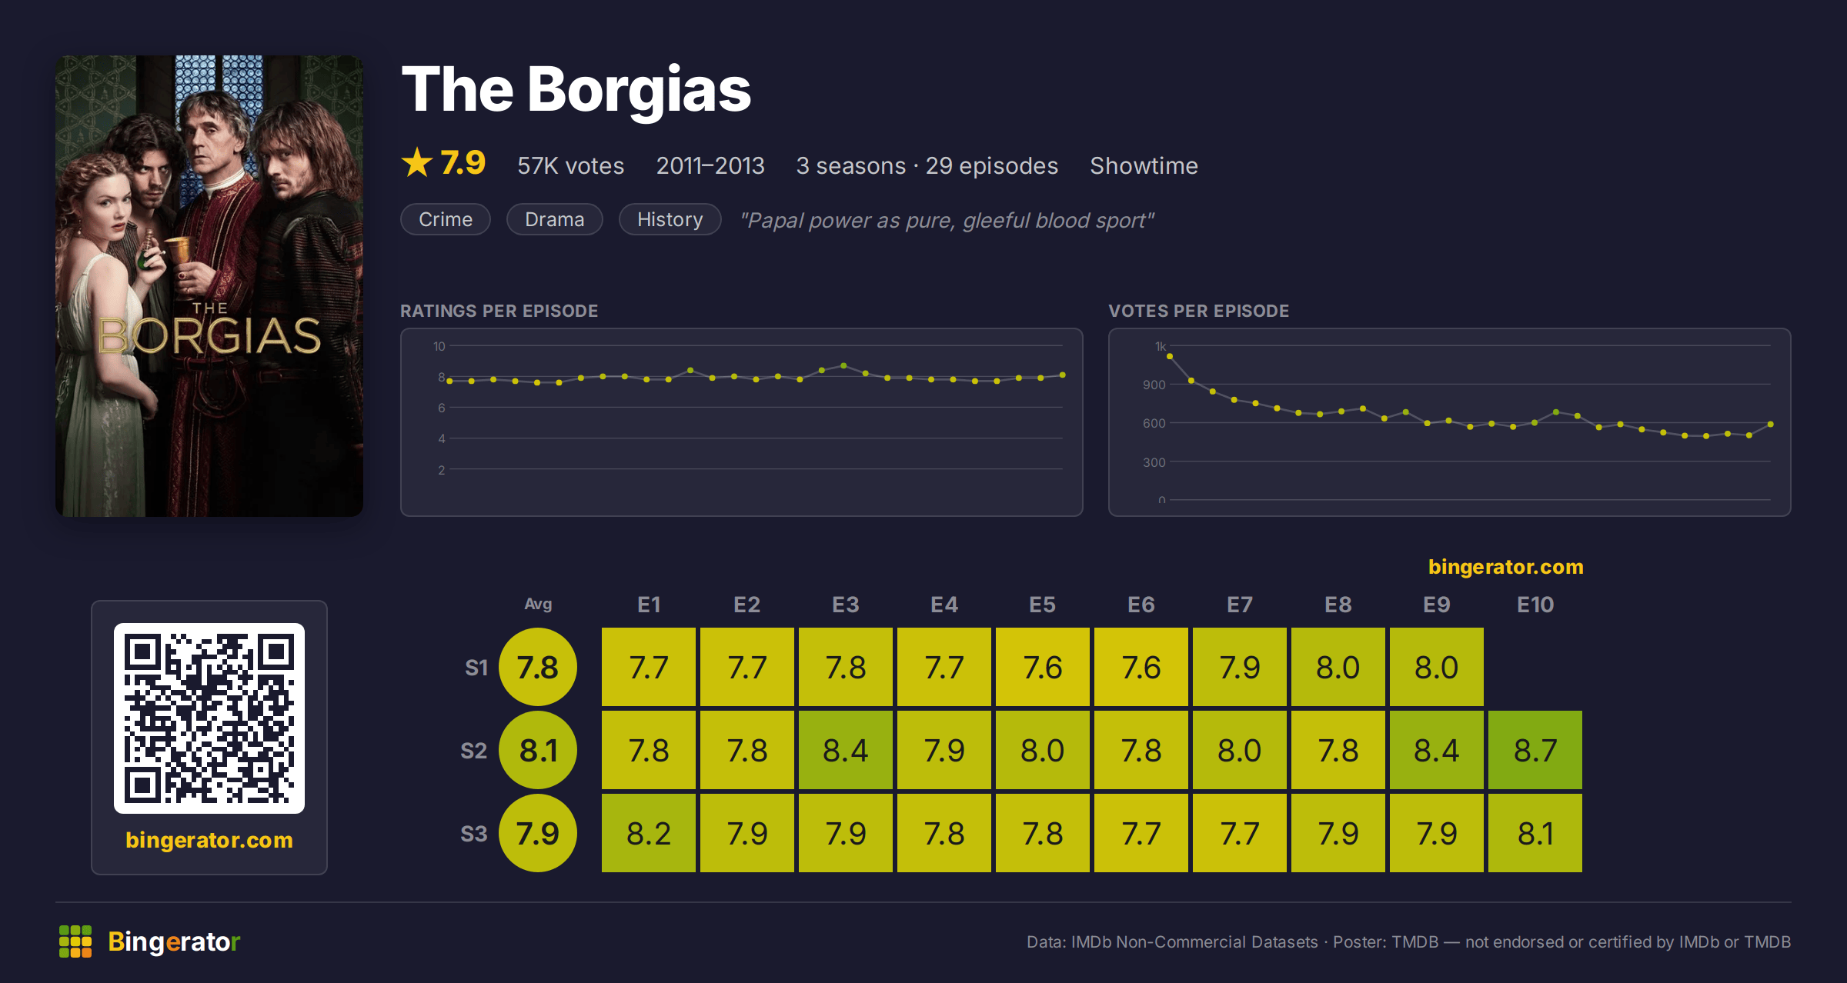This screenshot has height=983, width=1847.
Task: Open The Borgias poster thumbnail
Action: (209, 285)
